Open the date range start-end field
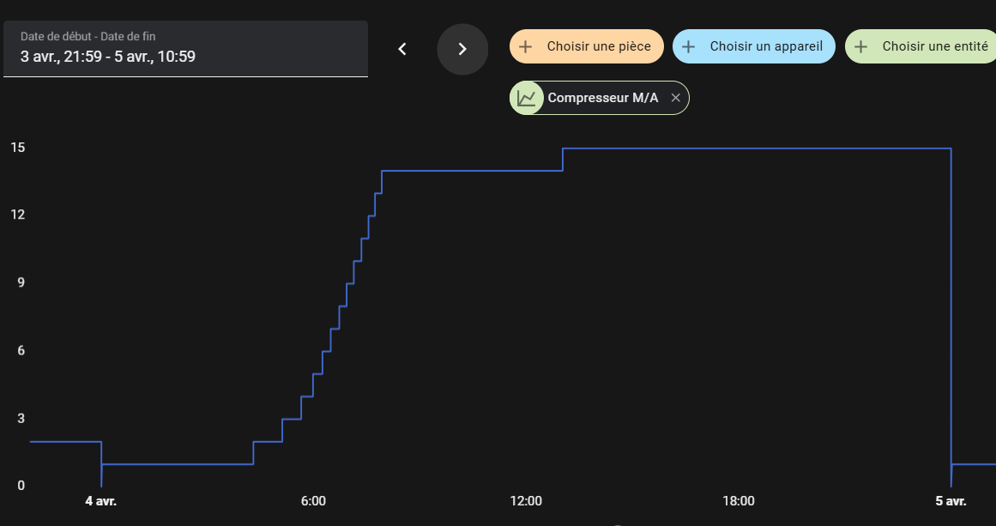 (x=185, y=49)
